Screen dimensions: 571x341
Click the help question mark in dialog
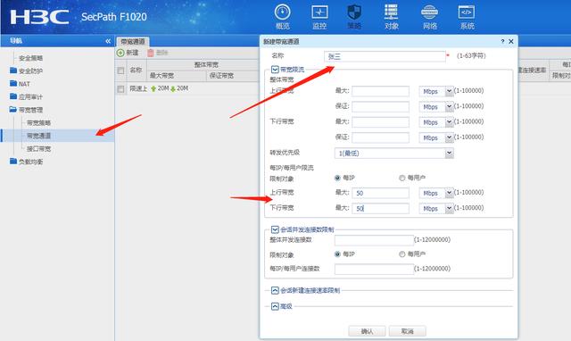(502, 42)
